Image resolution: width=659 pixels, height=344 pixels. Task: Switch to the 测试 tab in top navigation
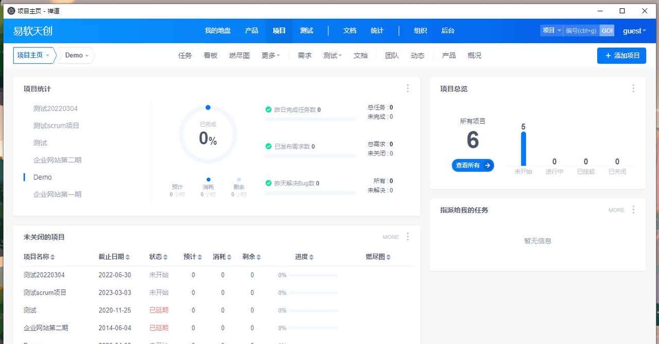click(306, 30)
